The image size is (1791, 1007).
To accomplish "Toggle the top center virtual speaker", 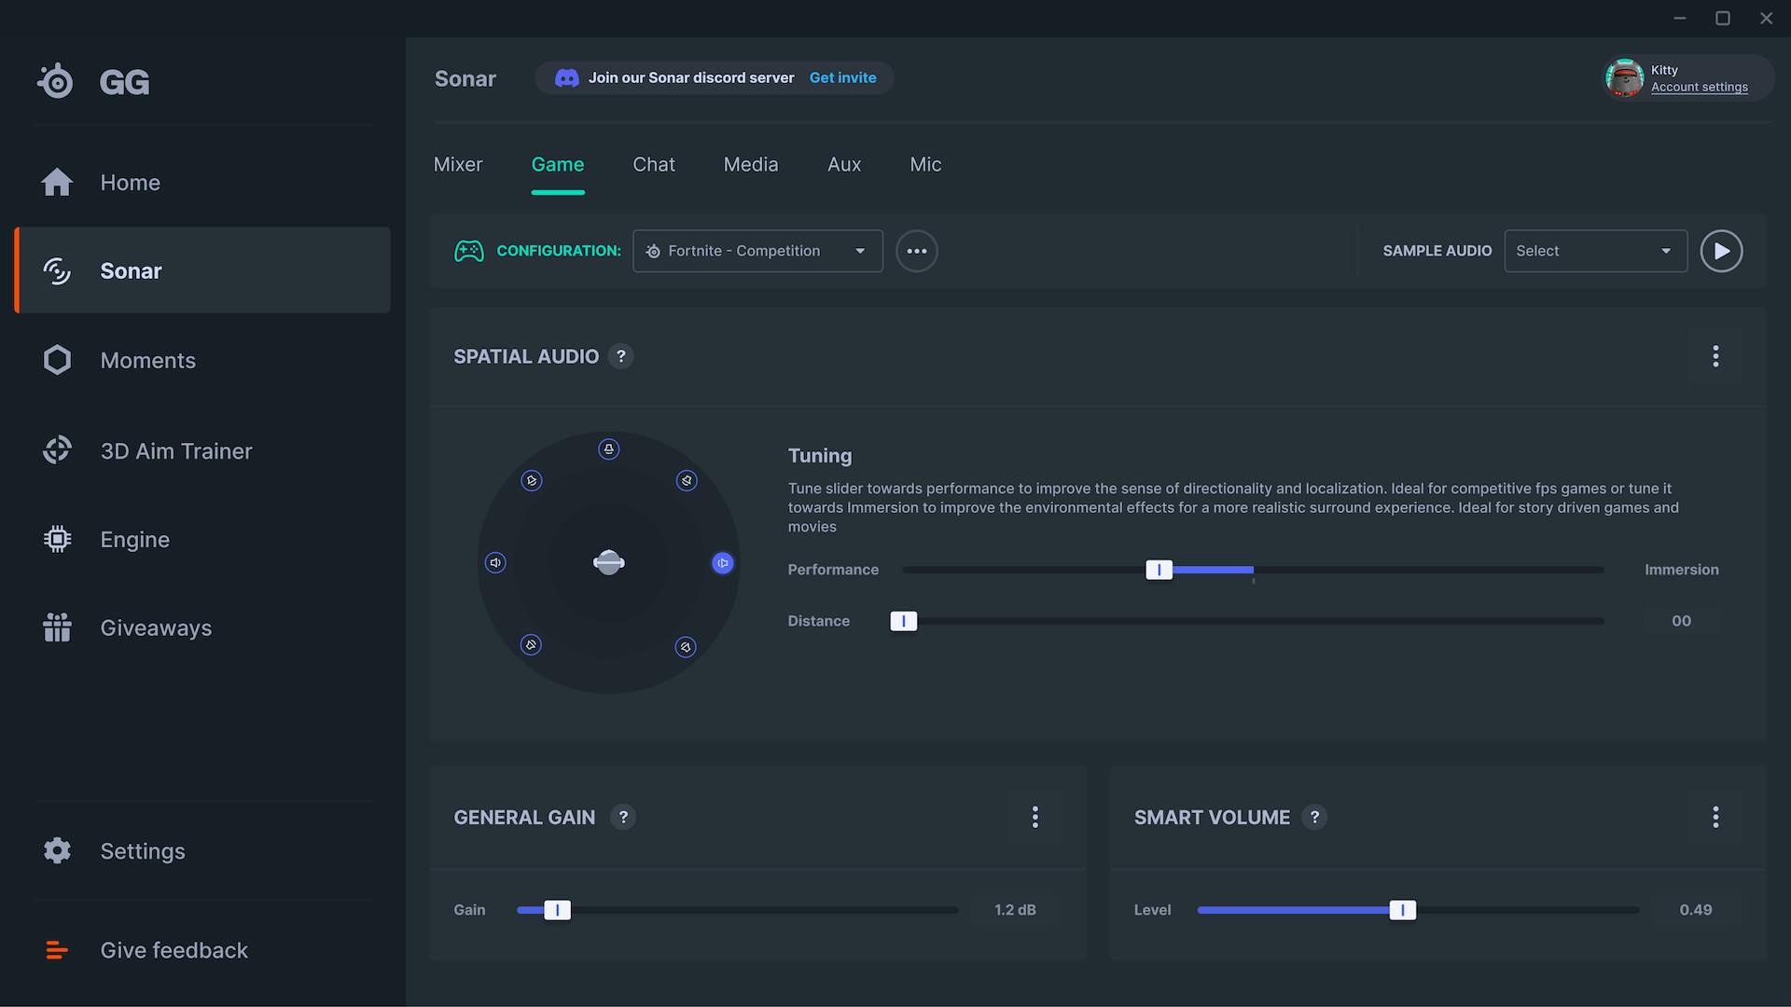I will [608, 449].
